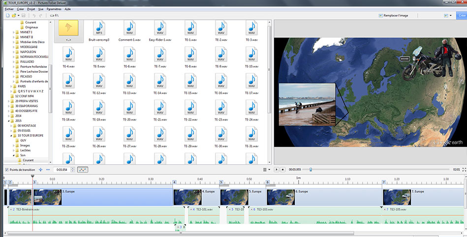Click the Remplacer l'image button
This screenshot has height=237, width=467.
point(393,15)
